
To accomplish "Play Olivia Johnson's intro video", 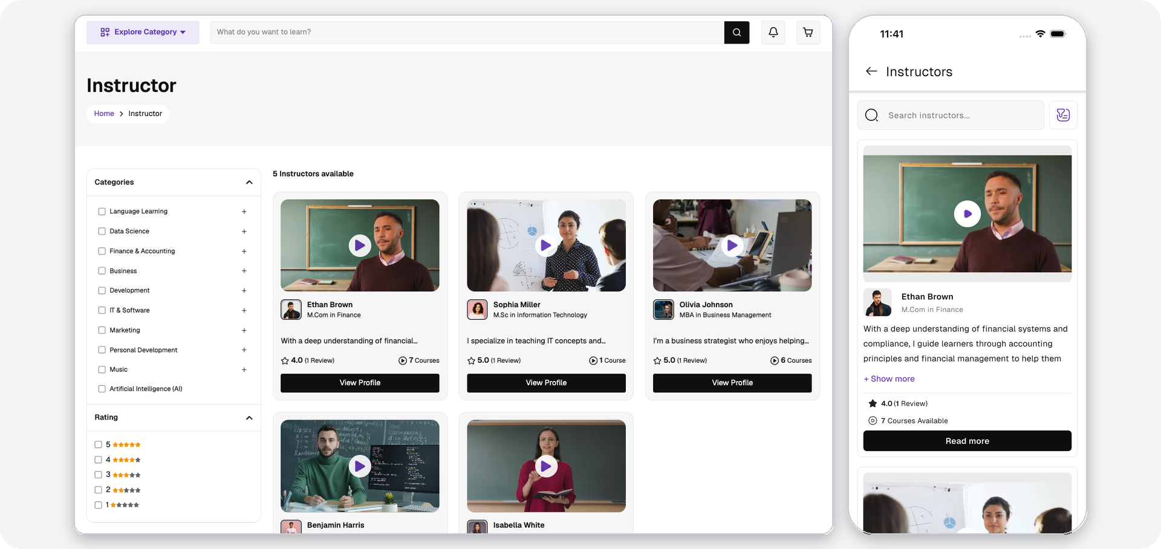I will 732,245.
